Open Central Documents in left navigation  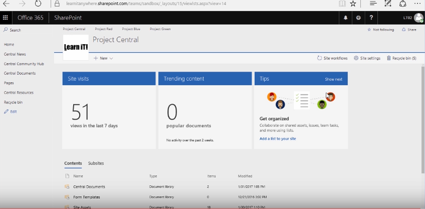point(20,73)
